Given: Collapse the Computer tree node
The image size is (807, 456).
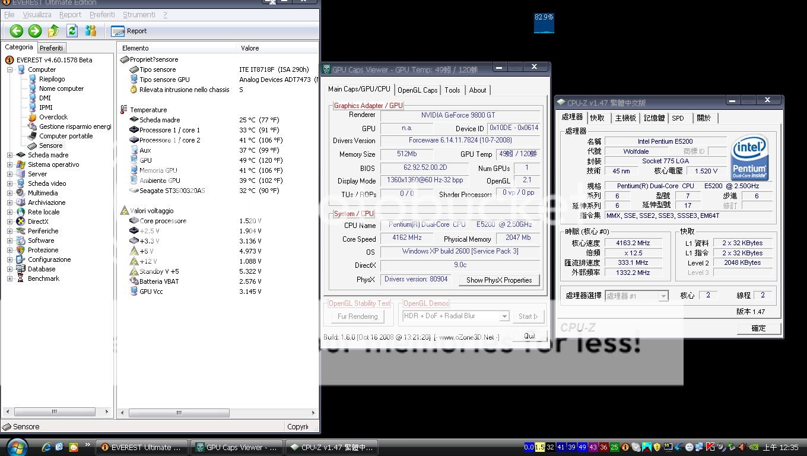Looking at the screenshot, I should pos(9,69).
